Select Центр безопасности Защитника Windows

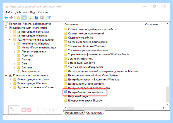point(93,79)
